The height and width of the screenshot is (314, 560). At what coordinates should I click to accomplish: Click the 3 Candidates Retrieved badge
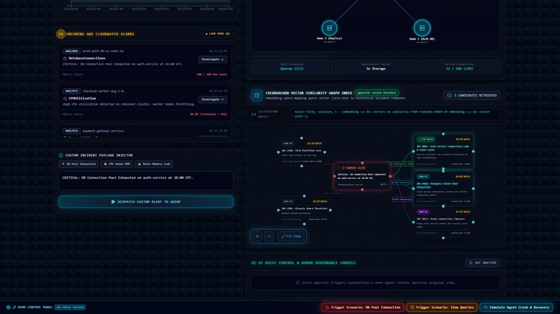click(472, 96)
